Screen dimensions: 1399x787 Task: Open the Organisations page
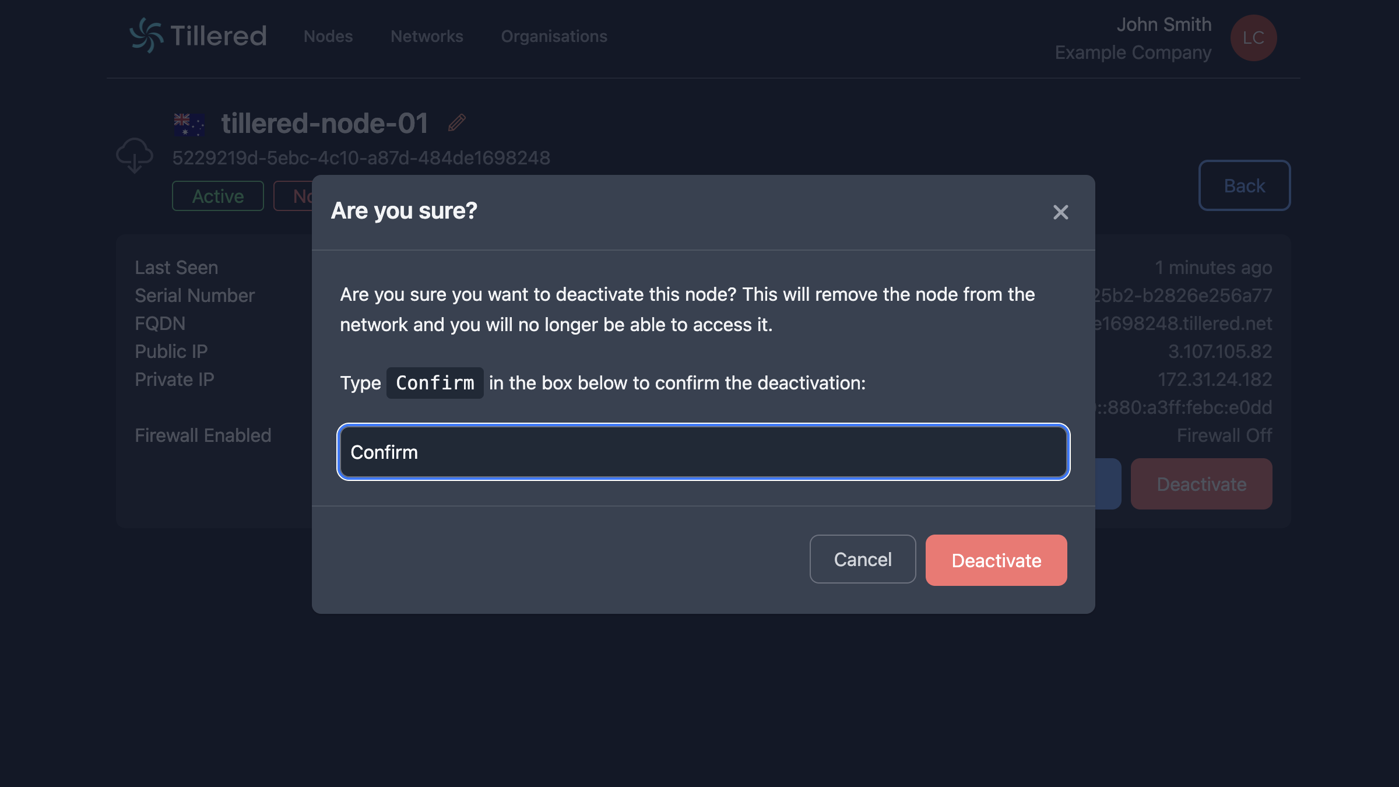[x=553, y=36]
